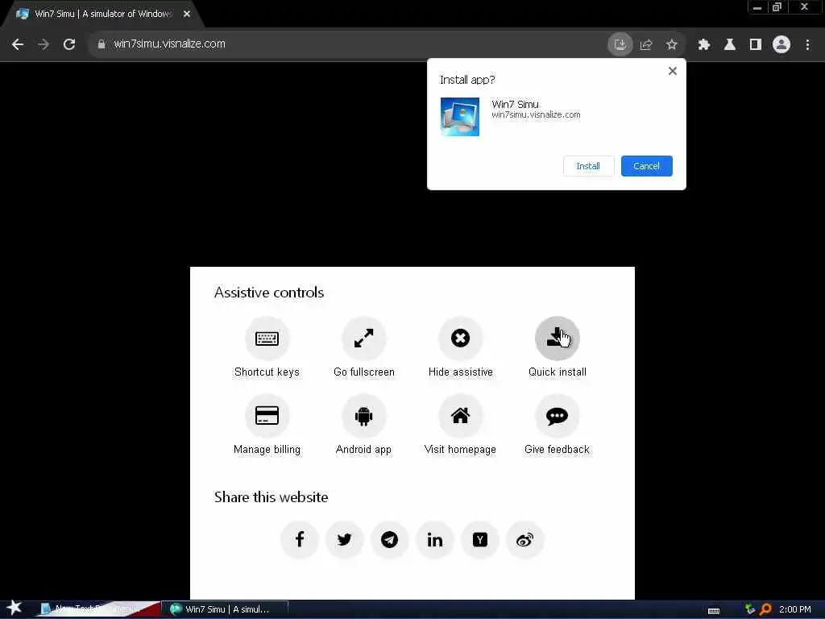Image resolution: width=825 pixels, height=619 pixels.
Task: Open the Extensions puzzle icon
Action: click(x=704, y=44)
